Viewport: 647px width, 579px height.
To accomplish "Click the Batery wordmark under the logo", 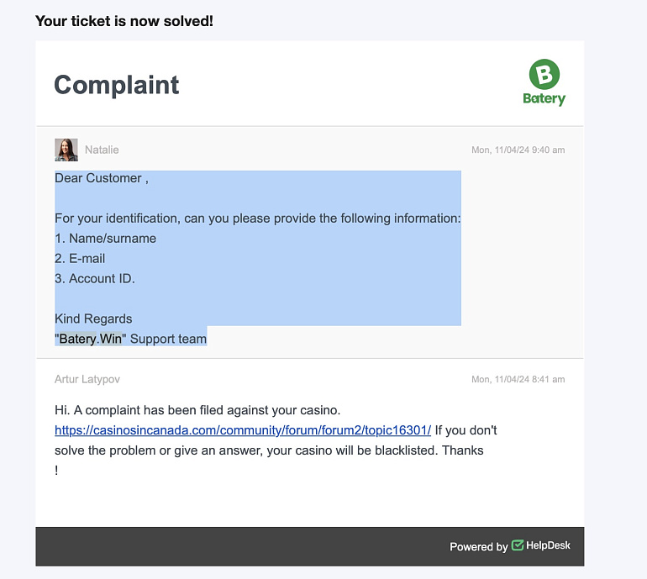I will click(x=544, y=99).
